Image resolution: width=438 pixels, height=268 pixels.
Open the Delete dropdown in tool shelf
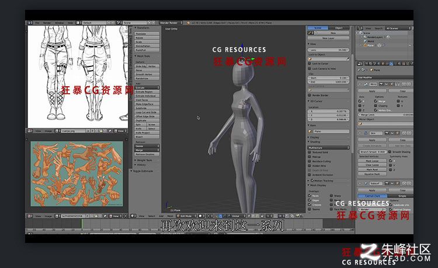[147, 146]
